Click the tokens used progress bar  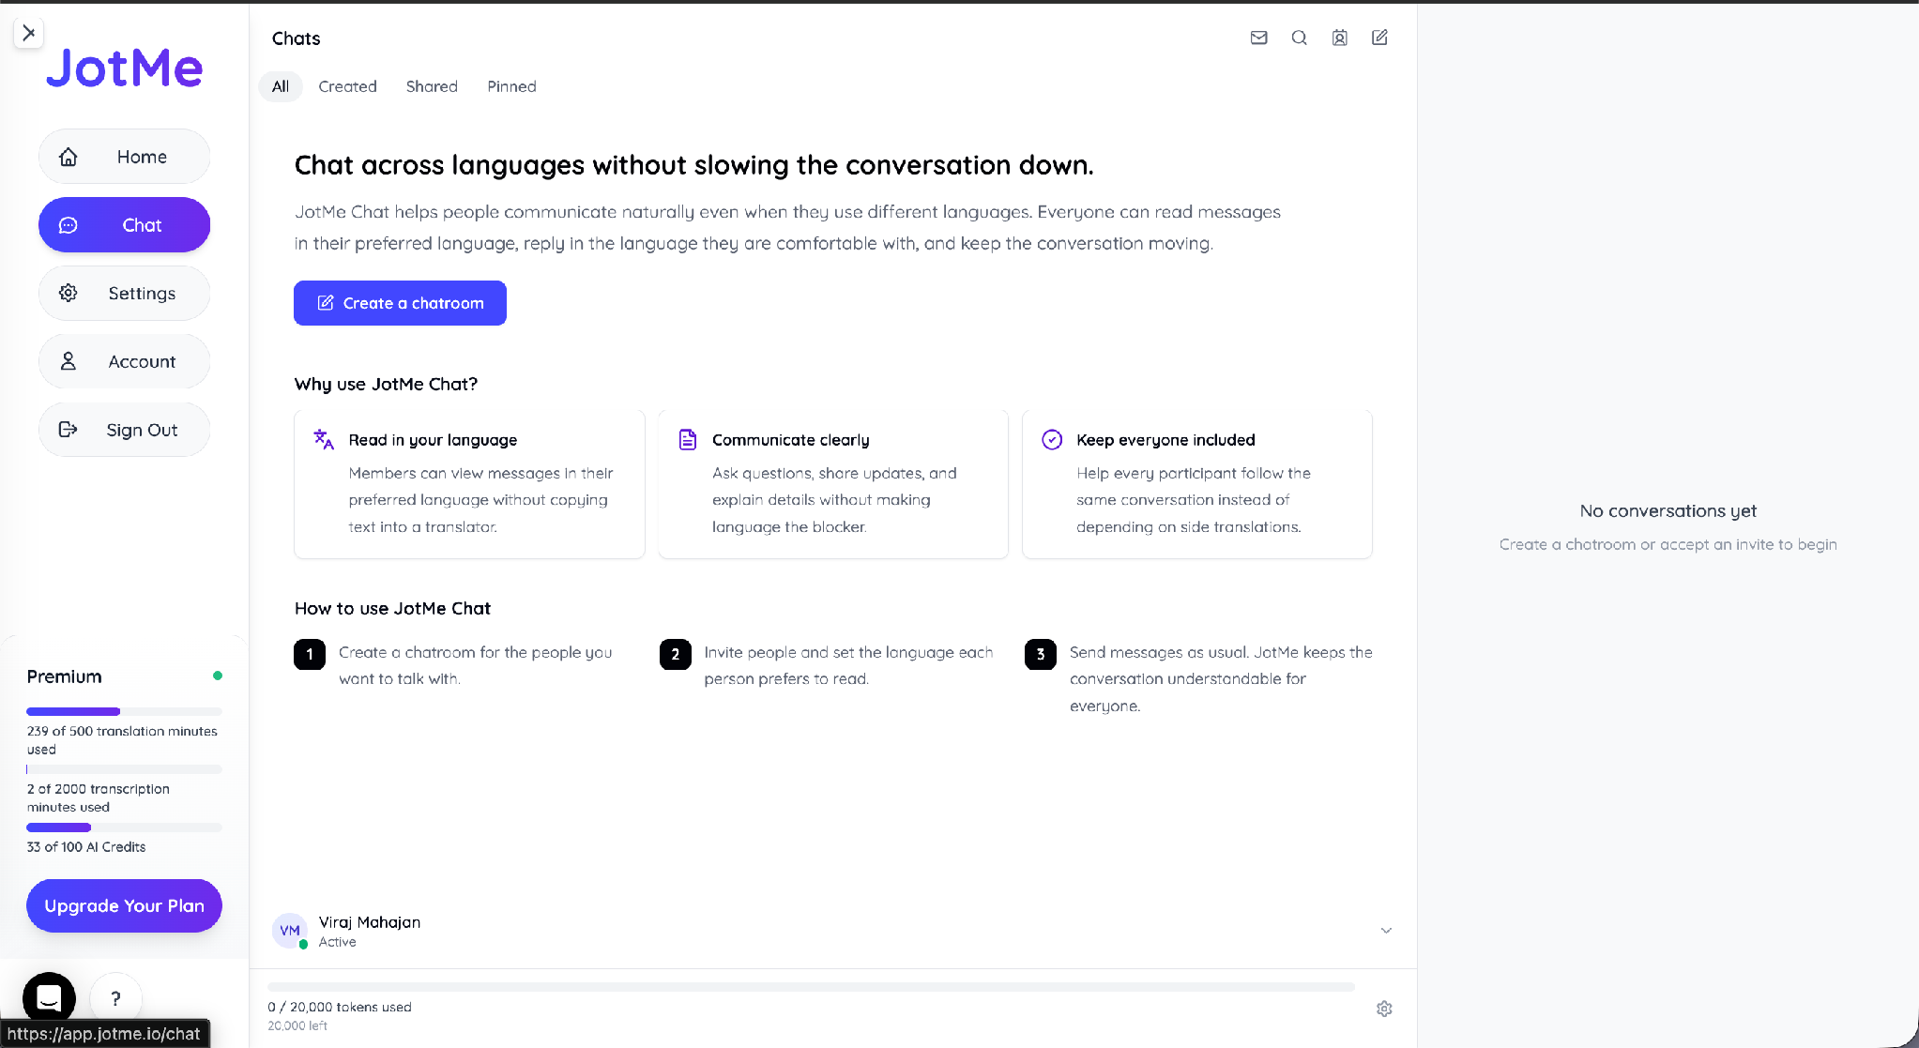pos(811,987)
